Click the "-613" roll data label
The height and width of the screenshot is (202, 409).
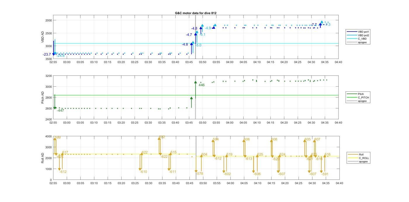coord(249,159)
